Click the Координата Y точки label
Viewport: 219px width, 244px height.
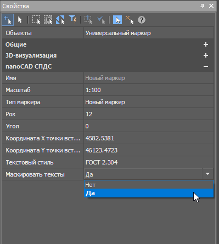click(x=43, y=150)
